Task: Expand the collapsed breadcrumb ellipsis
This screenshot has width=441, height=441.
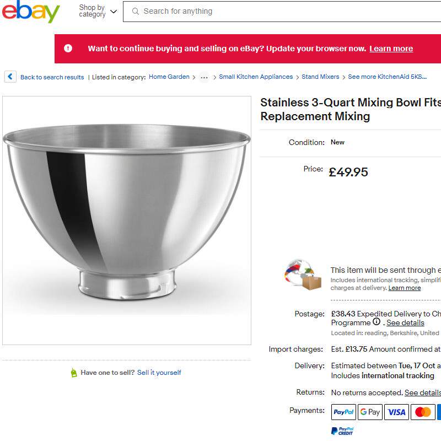Action: point(204,77)
